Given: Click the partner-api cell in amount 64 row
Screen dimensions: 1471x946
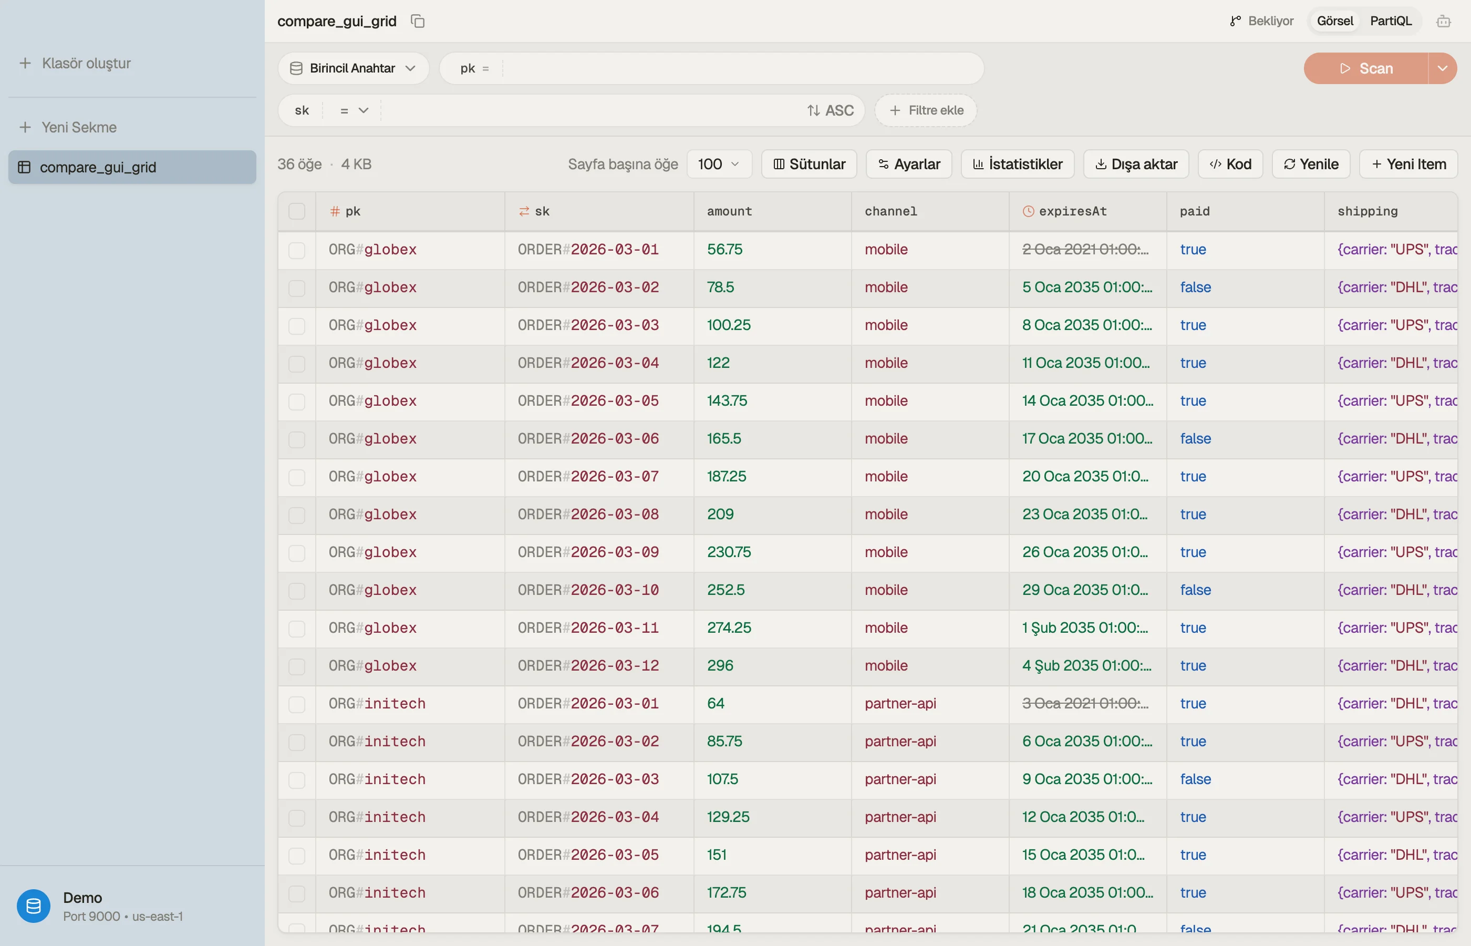Looking at the screenshot, I should [x=930, y=704].
